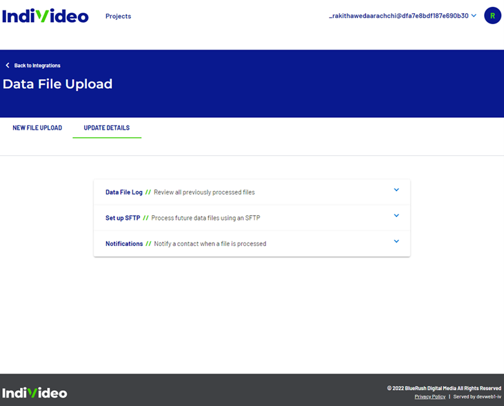Go Back to Integrations
504x406 pixels.
click(37, 65)
